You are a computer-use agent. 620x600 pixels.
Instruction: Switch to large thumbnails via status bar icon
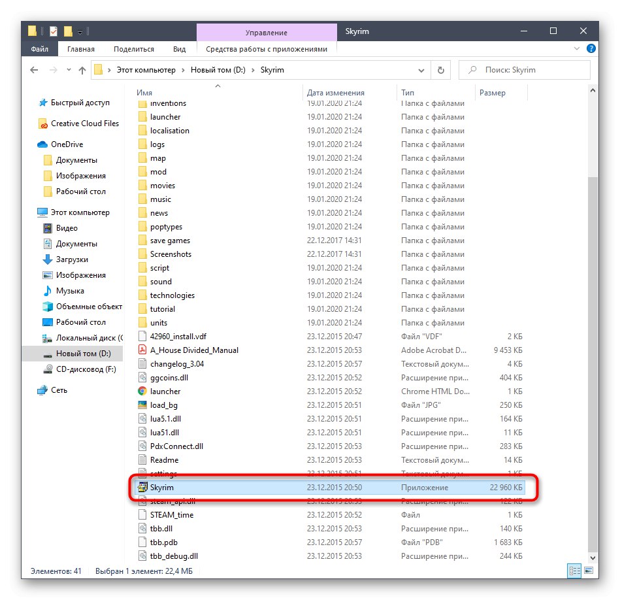(x=588, y=571)
